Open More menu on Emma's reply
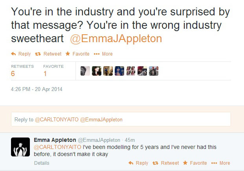Screen dimensions: 244x171 (x=221, y=163)
